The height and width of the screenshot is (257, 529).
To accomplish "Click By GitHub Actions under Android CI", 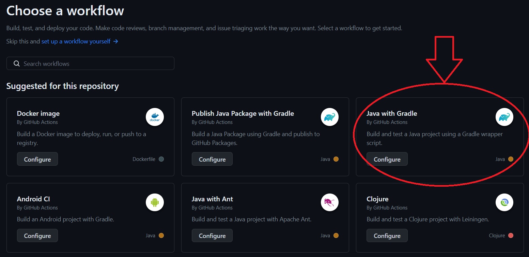I will [x=37, y=208].
